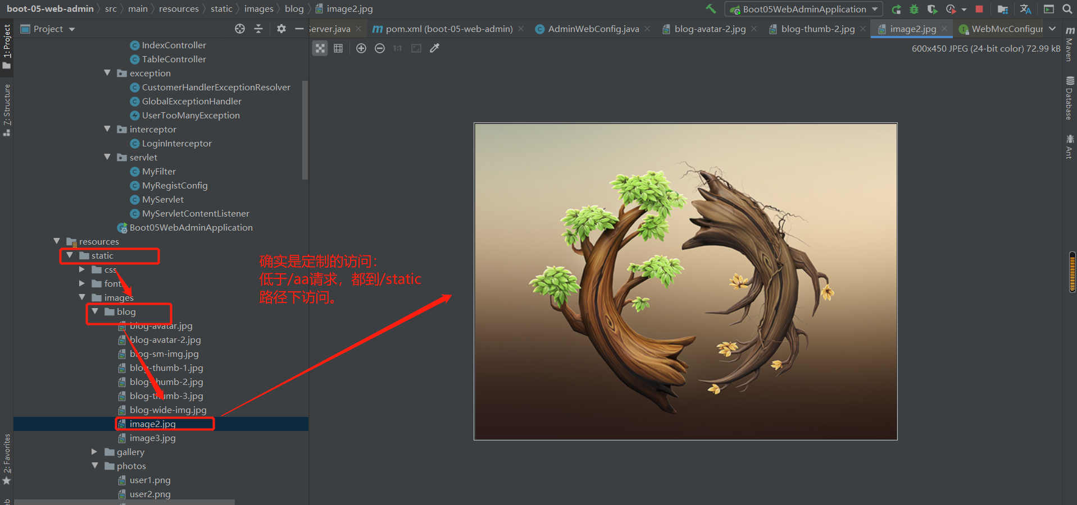
Task: Select MyServletContentListener class
Action: (196, 213)
